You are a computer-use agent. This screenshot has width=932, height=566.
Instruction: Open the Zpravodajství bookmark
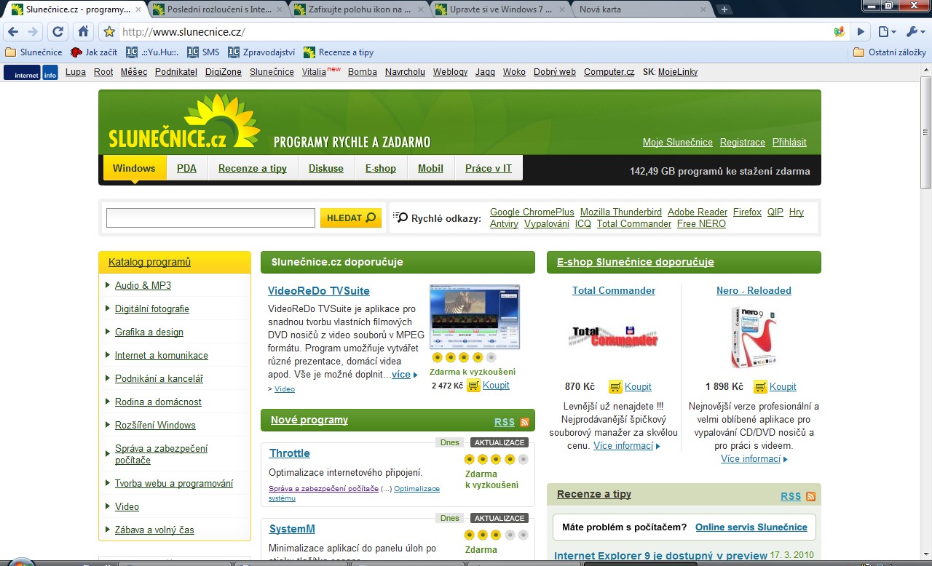click(261, 52)
